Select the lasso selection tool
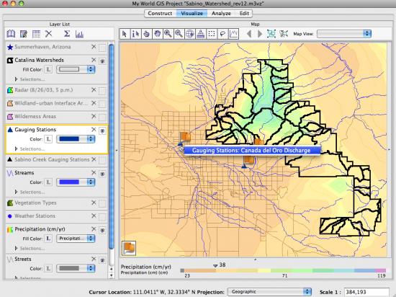Viewport: 396px width, 297px height. (222, 34)
